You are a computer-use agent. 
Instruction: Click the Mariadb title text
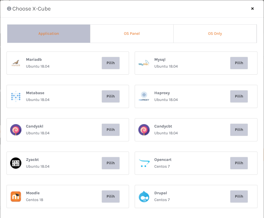pyautogui.click(x=34, y=59)
